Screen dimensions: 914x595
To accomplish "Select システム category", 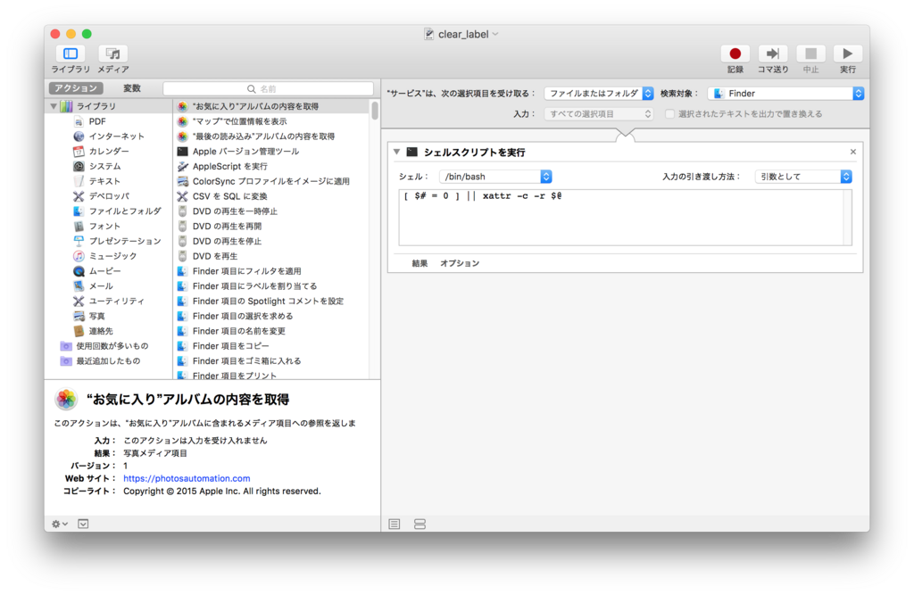I will 104,166.
